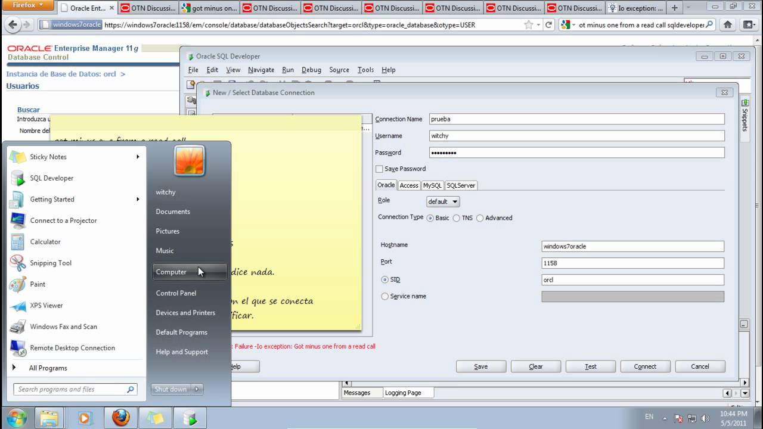
Task: Open URL bar history dropdown arrow
Action: coord(538,25)
